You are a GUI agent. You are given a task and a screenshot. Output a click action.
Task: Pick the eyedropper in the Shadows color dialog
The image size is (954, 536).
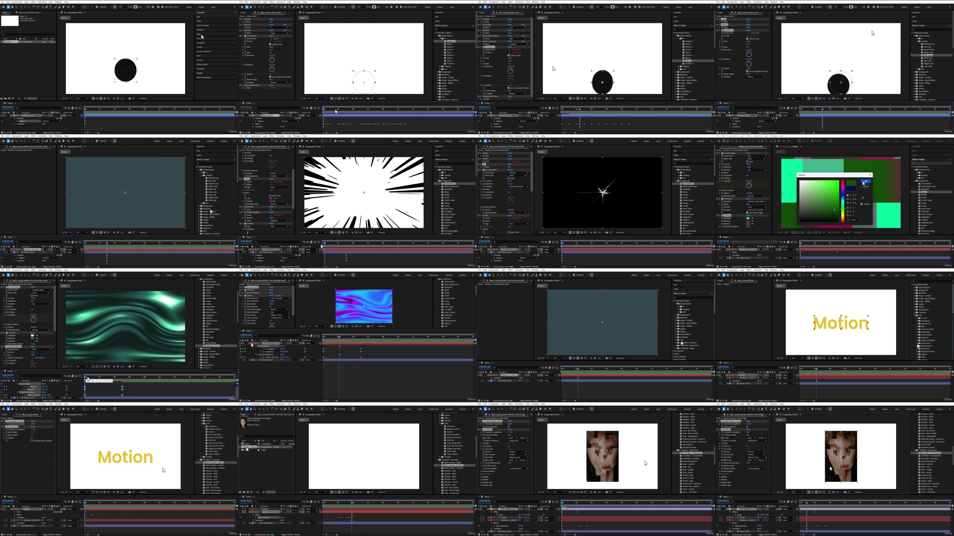[862, 198]
